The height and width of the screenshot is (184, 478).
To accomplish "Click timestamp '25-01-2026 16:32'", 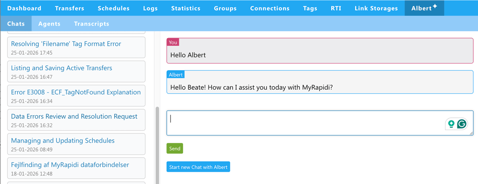I will pos(32,125).
